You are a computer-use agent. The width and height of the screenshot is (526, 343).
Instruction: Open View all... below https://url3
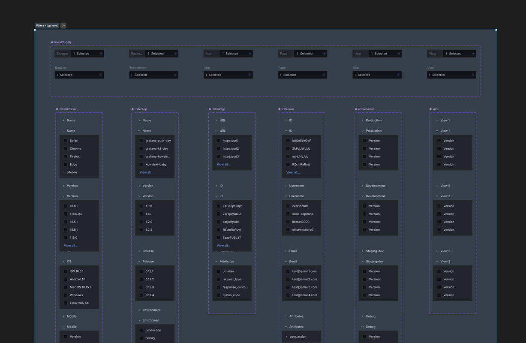223,165
